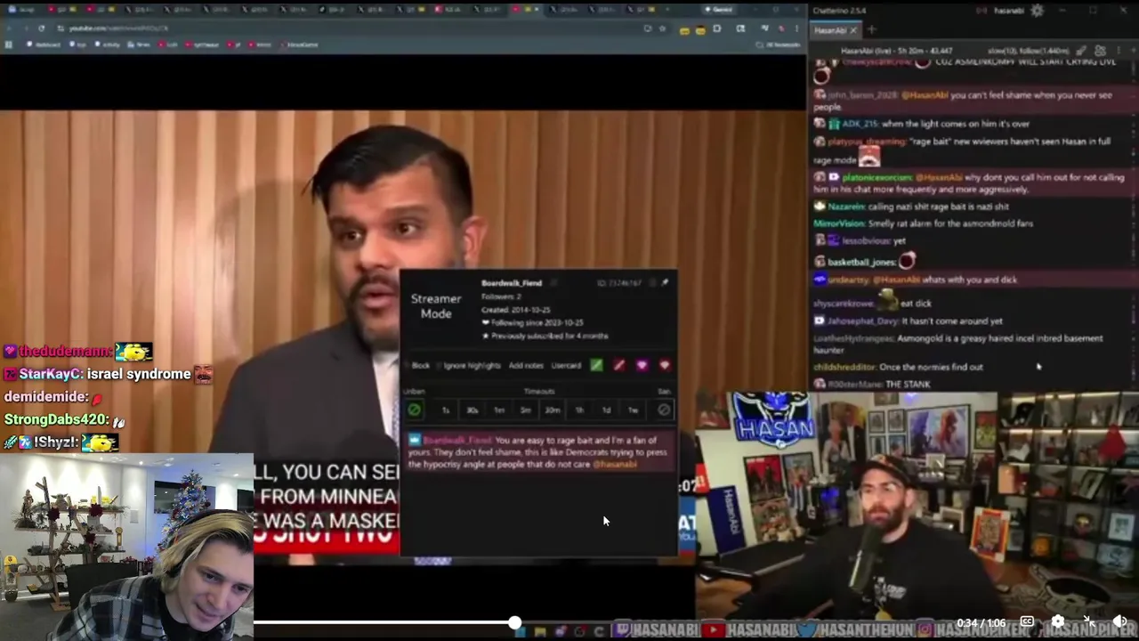Click the Chatterino chat scrollbar
Viewport: 1139px width, 641px height.
pos(1135,223)
